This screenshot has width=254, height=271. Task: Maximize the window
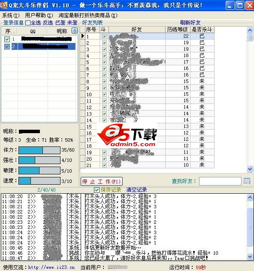coord(240,5)
